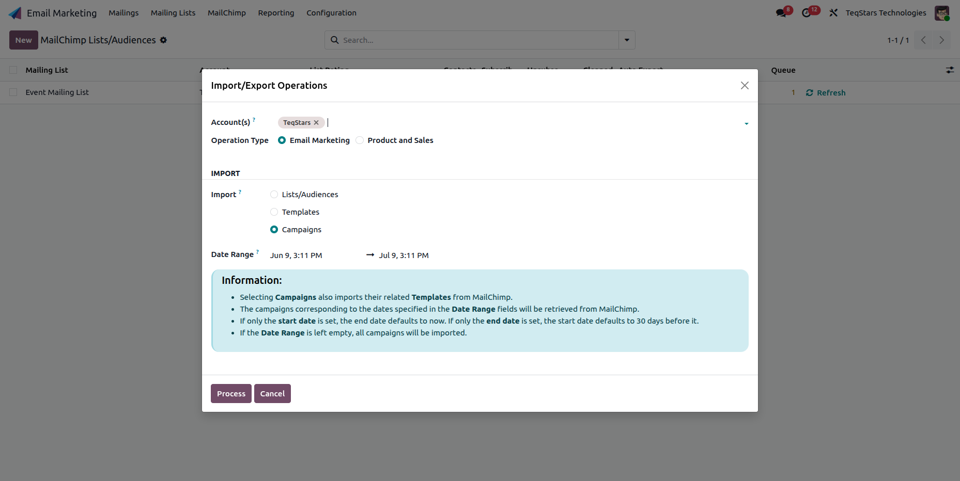Open the Reporting menu
The width and height of the screenshot is (960, 481).
[x=276, y=13]
